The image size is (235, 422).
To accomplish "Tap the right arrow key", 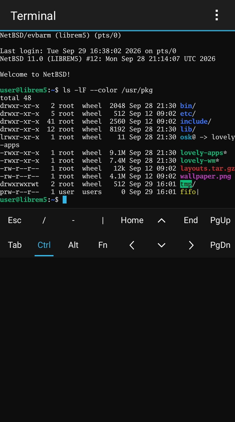I will (x=191, y=245).
